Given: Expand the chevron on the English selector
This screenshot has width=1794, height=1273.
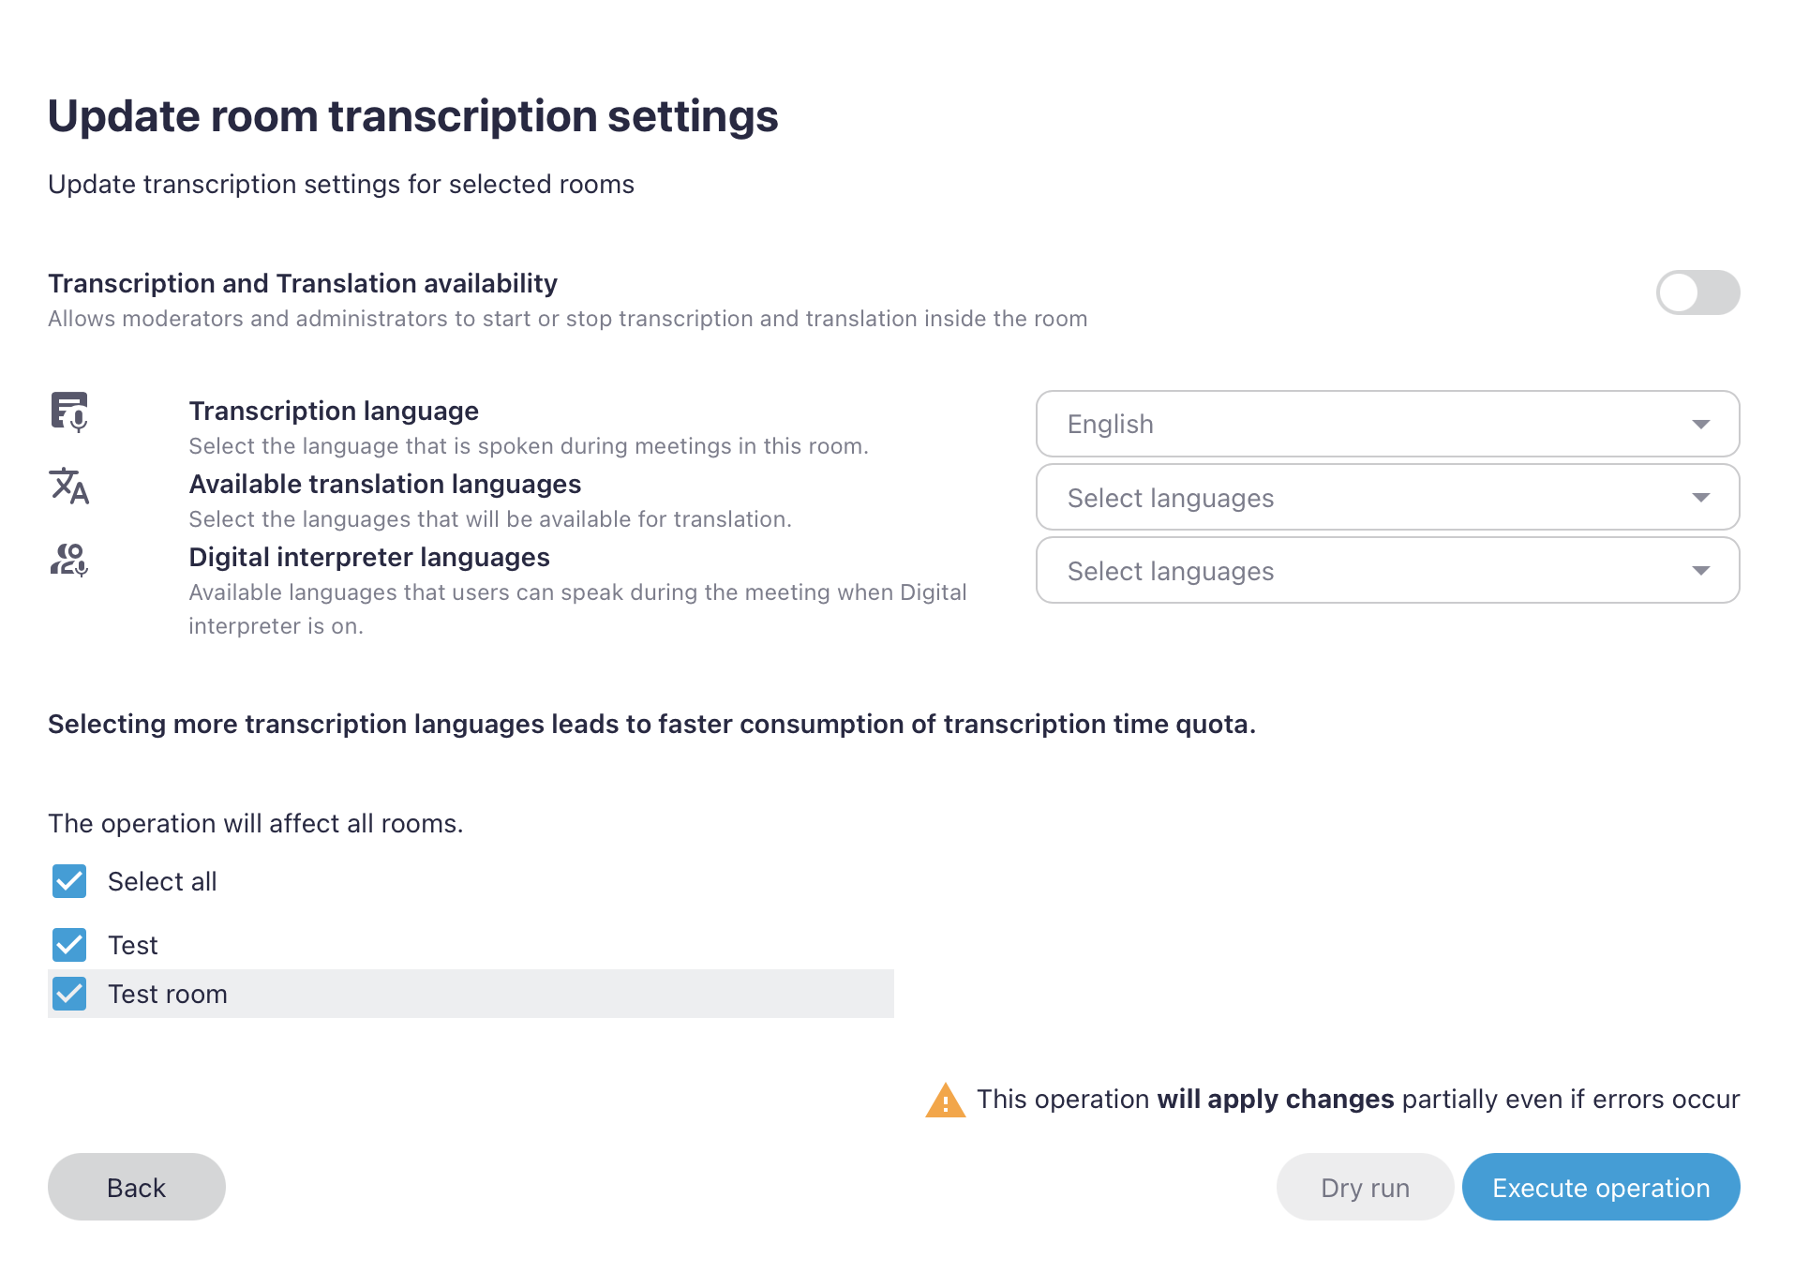Looking at the screenshot, I should [x=1701, y=424].
